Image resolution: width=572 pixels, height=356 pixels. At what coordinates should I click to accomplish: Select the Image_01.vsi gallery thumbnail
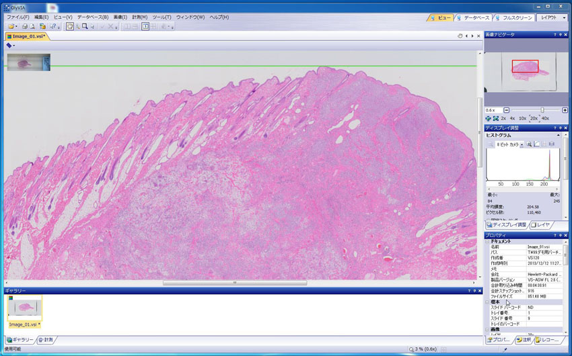click(x=24, y=308)
